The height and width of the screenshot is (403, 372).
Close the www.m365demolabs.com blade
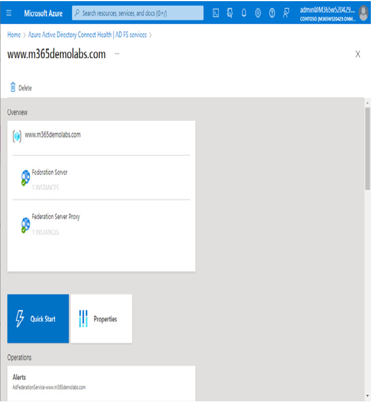tap(358, 54)
